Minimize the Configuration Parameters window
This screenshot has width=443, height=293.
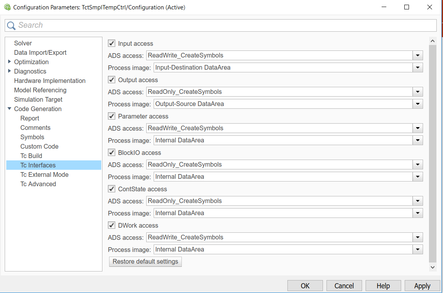pyautogui.click(x=384, y=7)
